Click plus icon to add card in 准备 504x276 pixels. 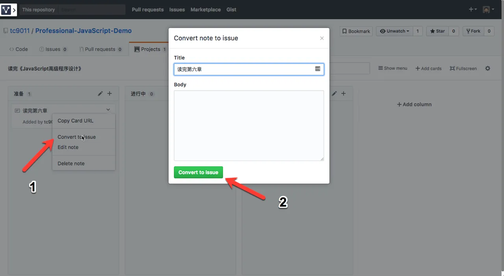[109, 93]
